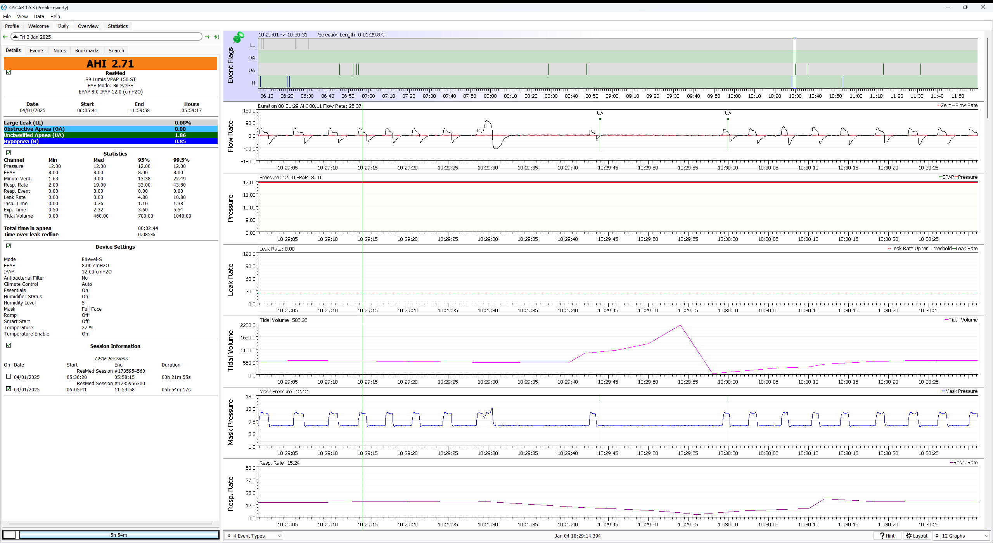Image resolution: width=993 pixels, height=543 pixels.
Task: Enable the 05:36:20 session checkbox
Action: click(9, 376)
